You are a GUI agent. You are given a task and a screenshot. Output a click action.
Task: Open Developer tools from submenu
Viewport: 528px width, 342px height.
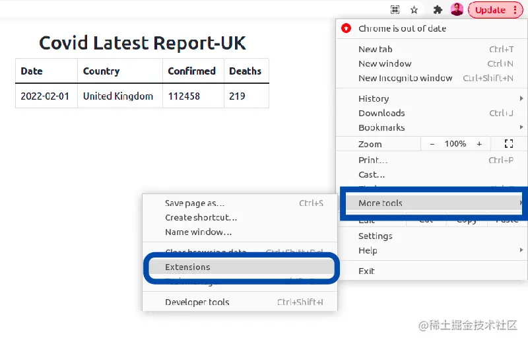tap(240, 302)
